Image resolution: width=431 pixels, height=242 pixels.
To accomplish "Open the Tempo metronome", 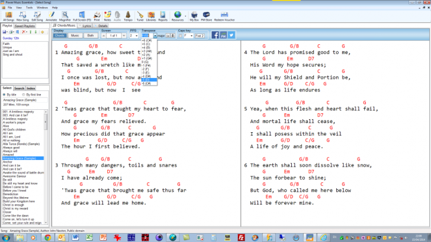I will tap(128, 17).
